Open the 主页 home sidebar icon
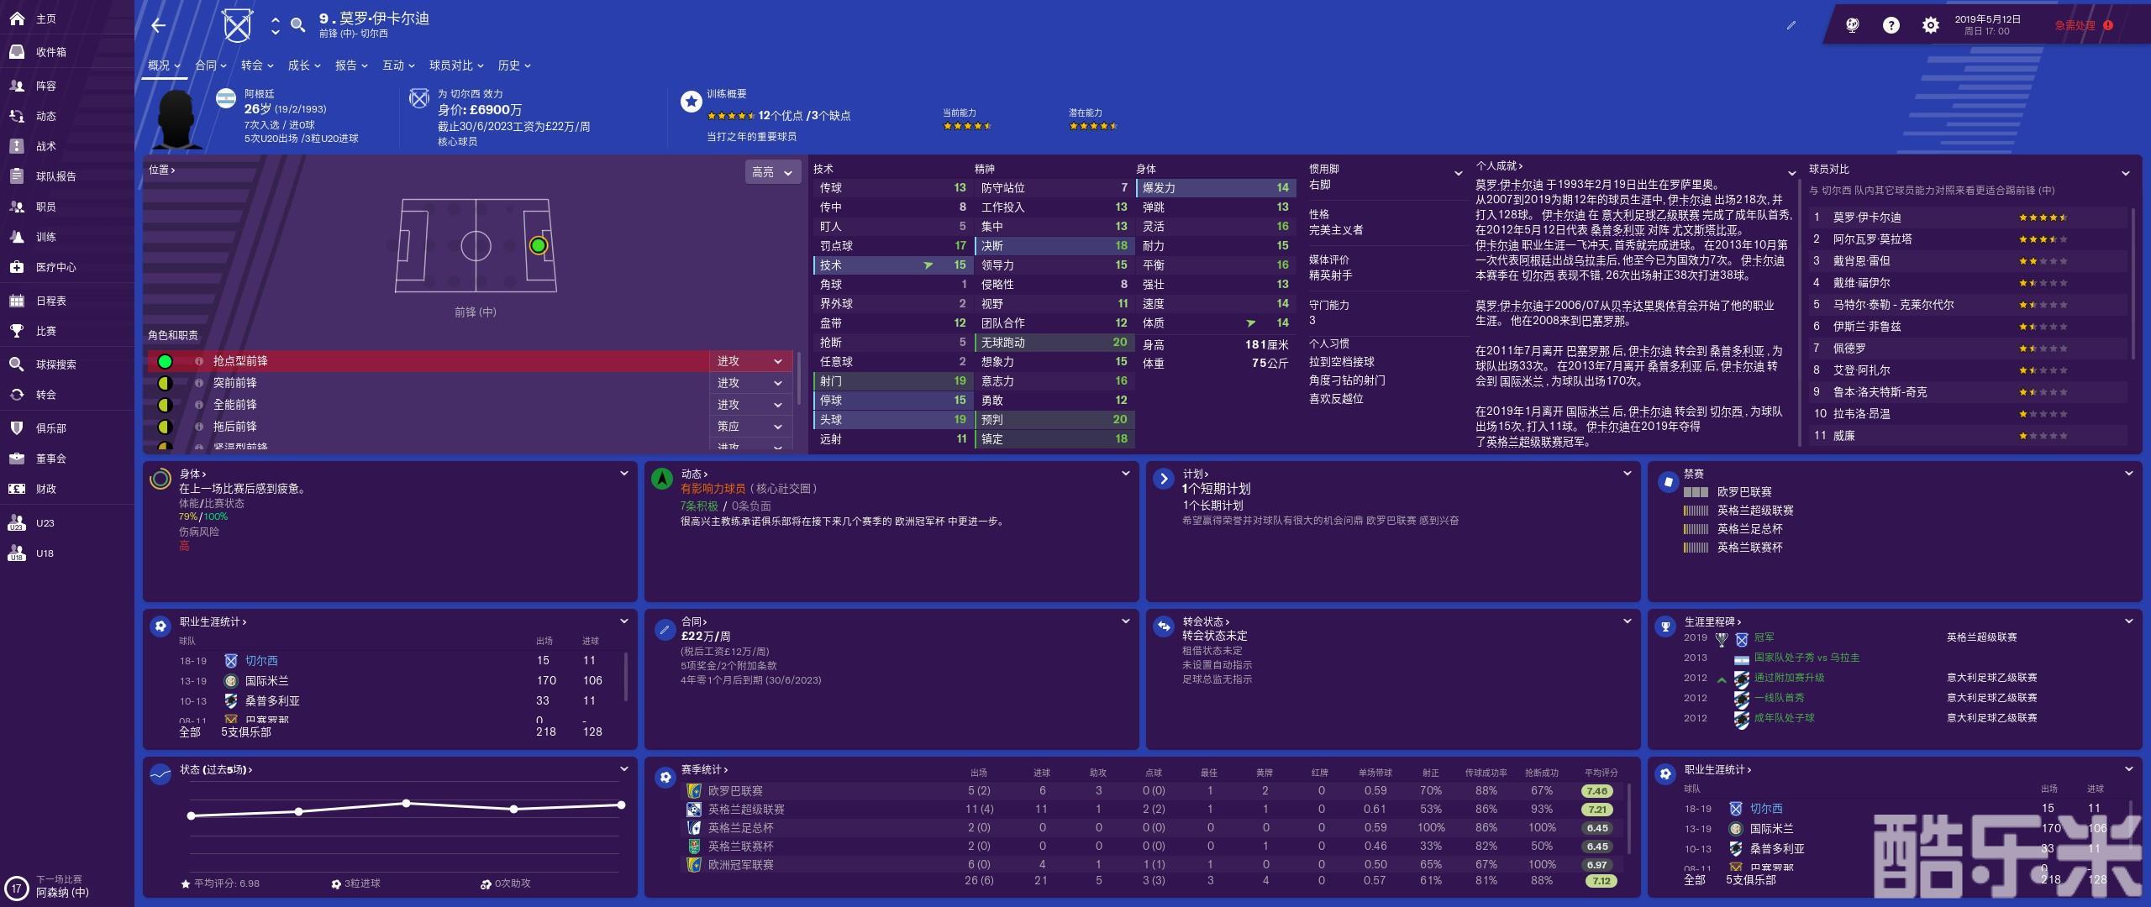Screen dimensions: 2151x907 pyautogui.click(x=17, y=18)
